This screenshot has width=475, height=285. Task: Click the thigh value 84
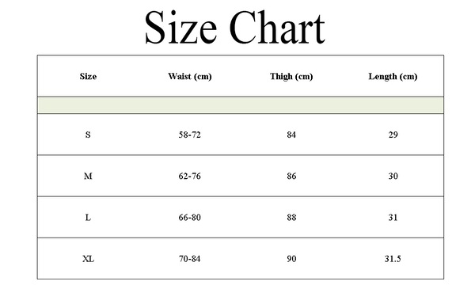click(291, 135)
